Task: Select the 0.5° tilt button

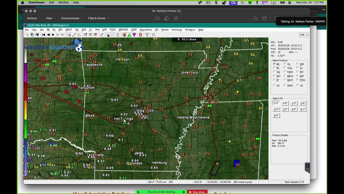Action: [276, 103]
